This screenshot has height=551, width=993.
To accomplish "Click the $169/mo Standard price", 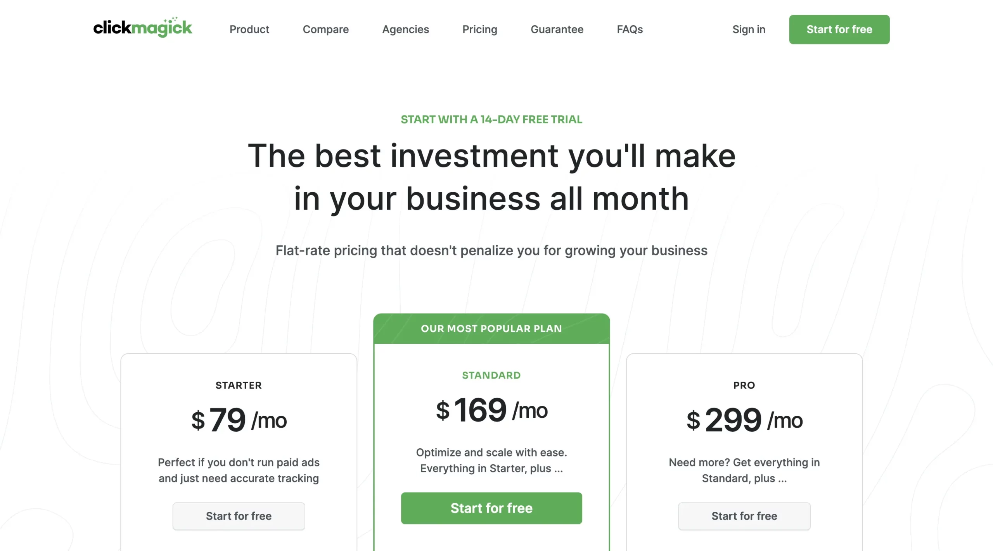I will [x=491, y=410].
